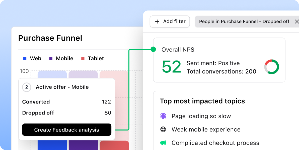Image resolution: width=299 pixels, height=150 pixels.
Task: Click the Dropped off label in the tooltip
Action: click(38, 113)
